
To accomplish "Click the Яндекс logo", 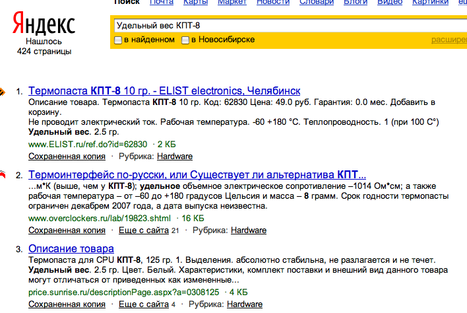I will point(44,23).
